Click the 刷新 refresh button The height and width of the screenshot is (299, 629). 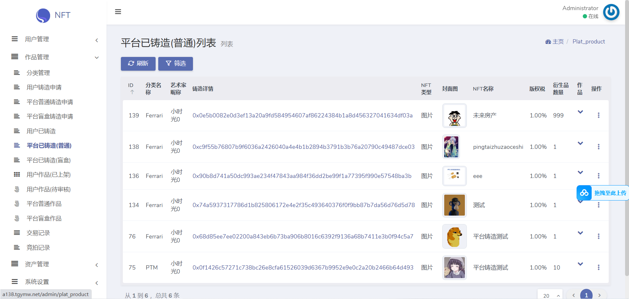click(138, 63)
